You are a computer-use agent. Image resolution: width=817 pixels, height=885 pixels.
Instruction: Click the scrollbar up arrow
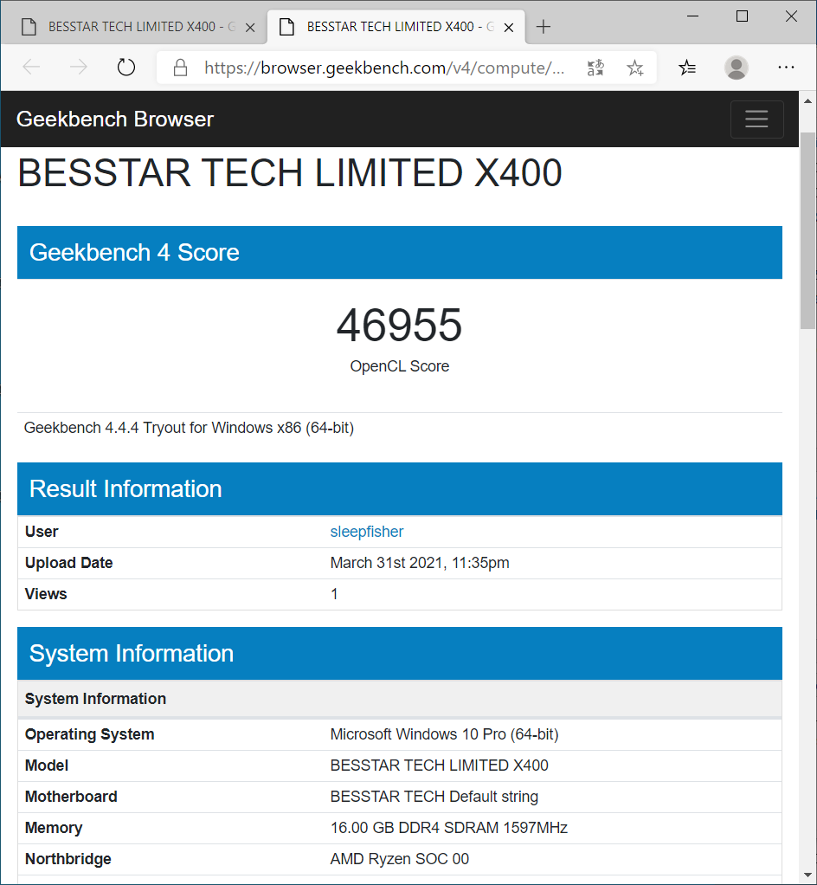point(807,101)
